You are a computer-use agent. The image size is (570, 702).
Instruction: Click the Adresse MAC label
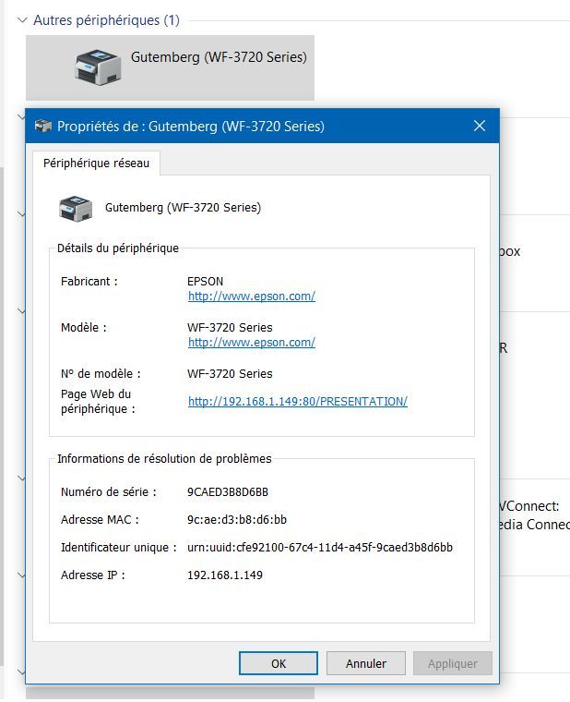(x=100, y=520)
